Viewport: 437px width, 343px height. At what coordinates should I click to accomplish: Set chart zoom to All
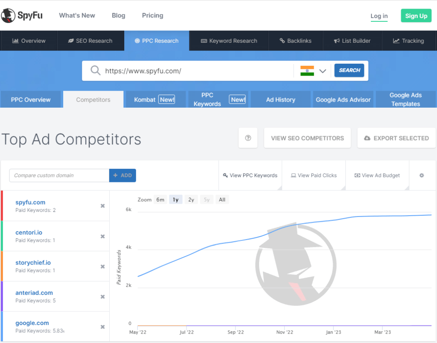pyautogui.click(x=222, y=199)
